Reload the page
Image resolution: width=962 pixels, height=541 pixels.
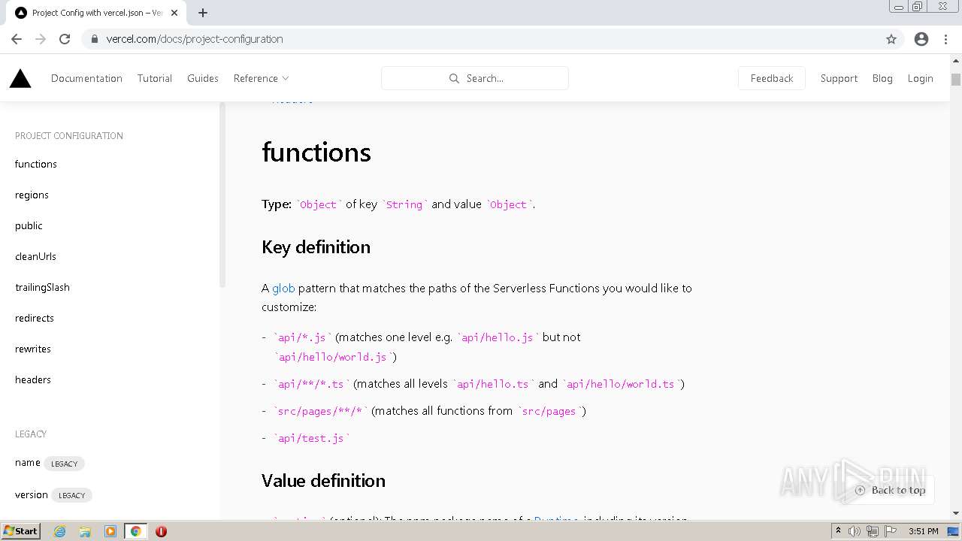click(x=65, y=39)
